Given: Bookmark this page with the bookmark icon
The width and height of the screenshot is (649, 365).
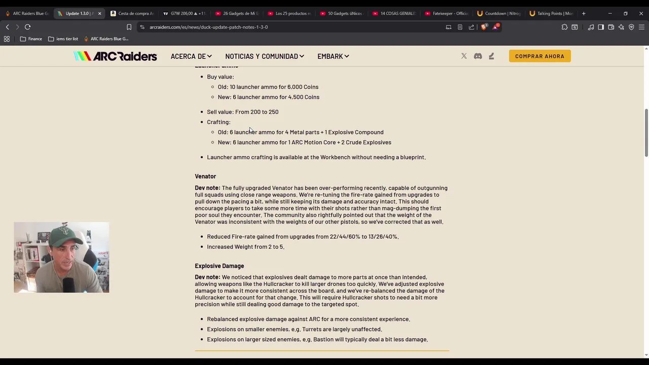Looking at the screenshot, I should pos(129,27).
